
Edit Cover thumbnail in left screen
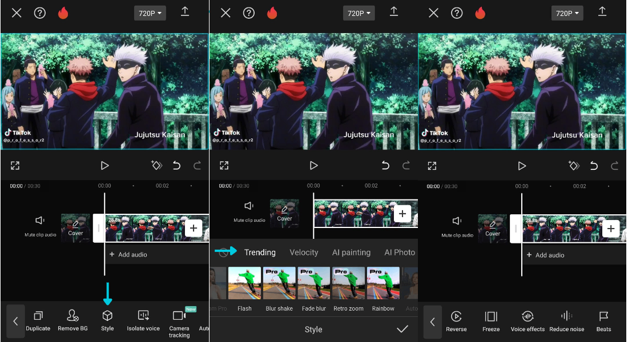point(76,228)
